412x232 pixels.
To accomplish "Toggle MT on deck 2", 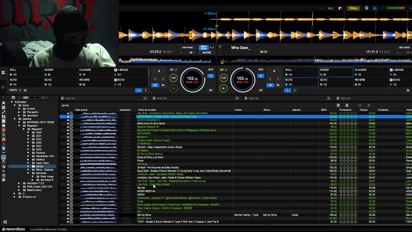I will tap(261, 90).
